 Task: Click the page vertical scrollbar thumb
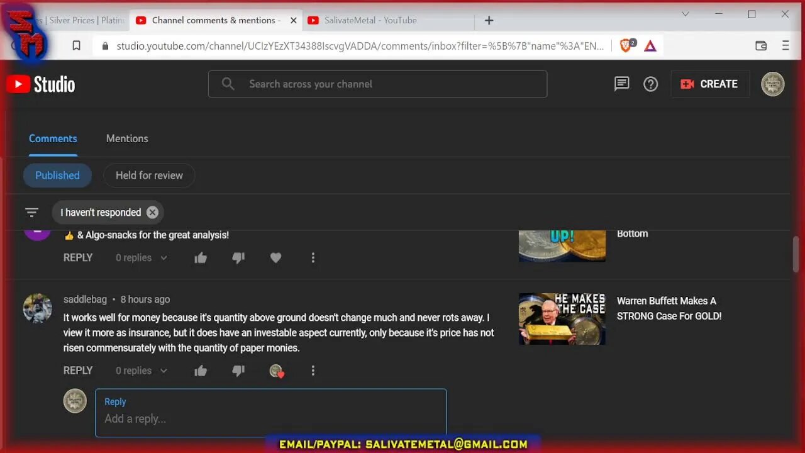(796, 255)
